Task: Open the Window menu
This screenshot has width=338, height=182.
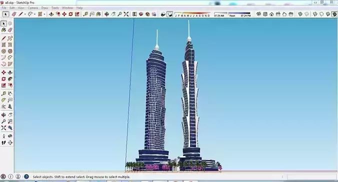Action: (x=67, y=8)
